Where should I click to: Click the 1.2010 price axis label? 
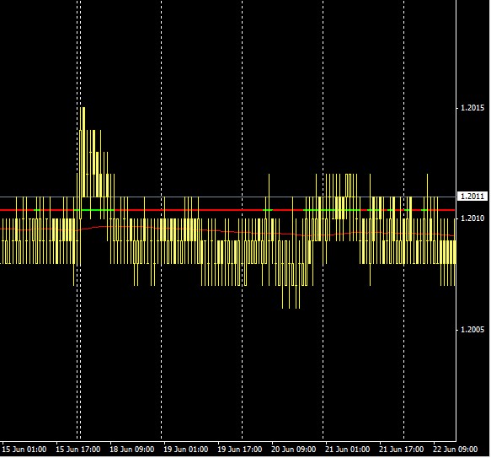tap(472, 218)
